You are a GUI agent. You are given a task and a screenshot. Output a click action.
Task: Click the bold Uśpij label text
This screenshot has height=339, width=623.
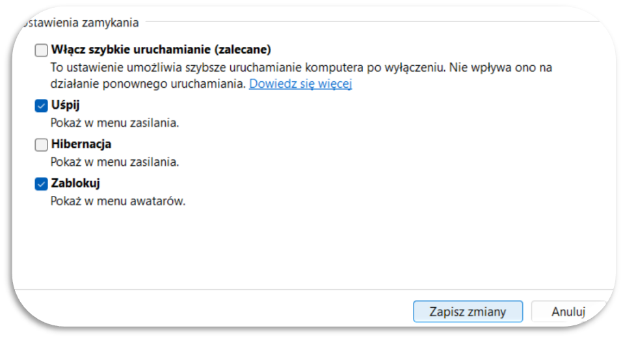(x=65, y=105)
